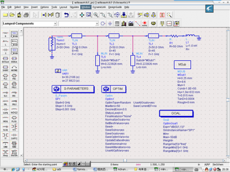The width and height of the screenshot is (230, 172).
Task: Open the Tools menu
Action: [54, 7]
